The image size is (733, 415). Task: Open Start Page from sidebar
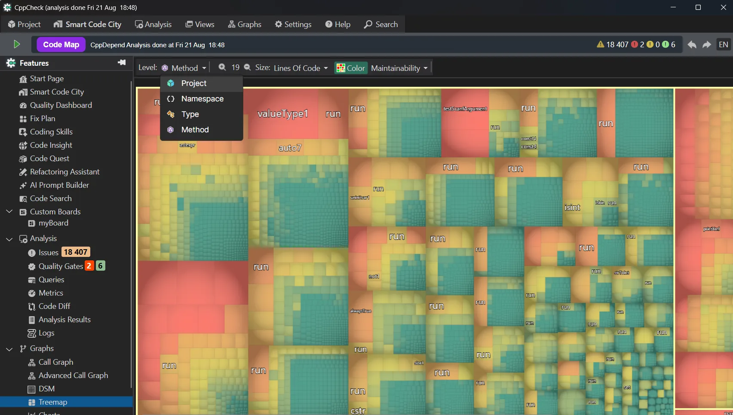[47, 79]
